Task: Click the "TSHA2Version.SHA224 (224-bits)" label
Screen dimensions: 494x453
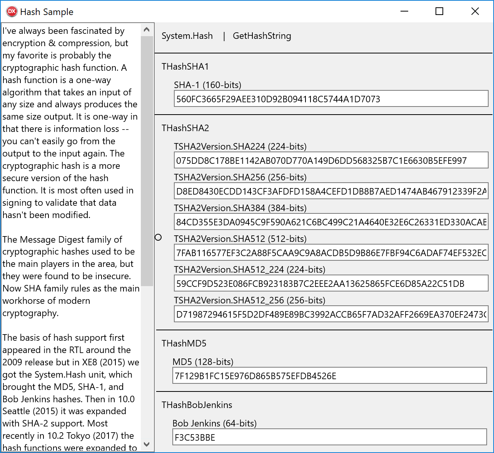Action: 240,147
